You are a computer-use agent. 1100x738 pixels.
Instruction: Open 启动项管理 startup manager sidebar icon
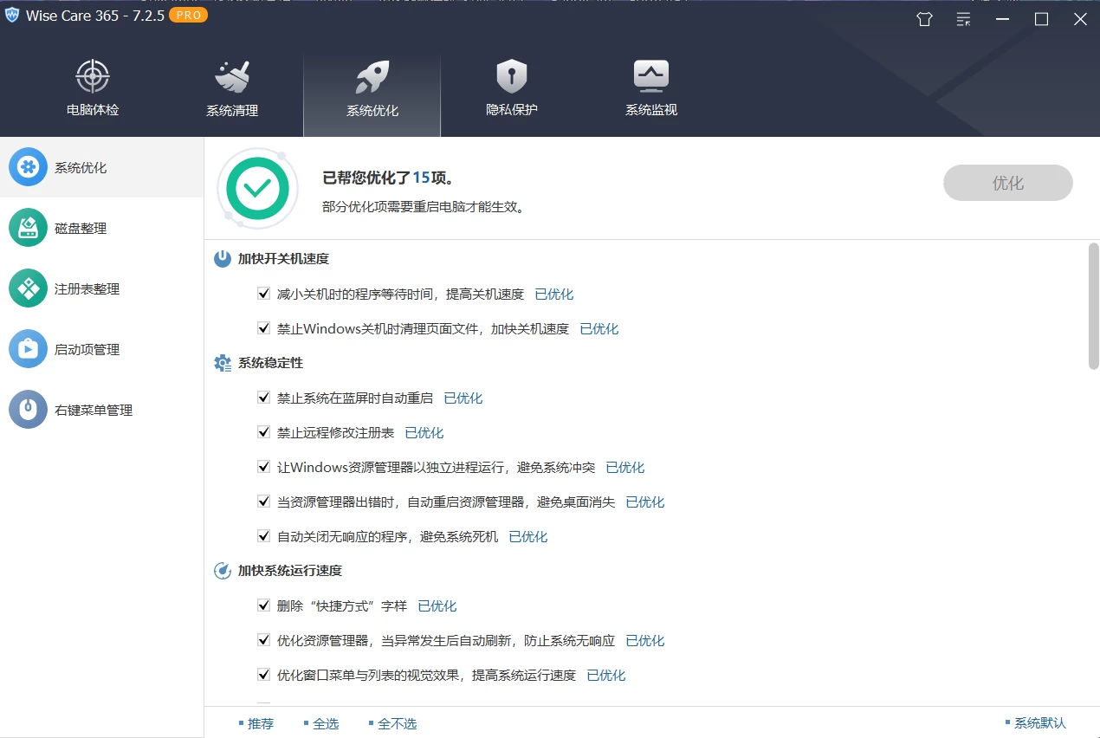28,349
